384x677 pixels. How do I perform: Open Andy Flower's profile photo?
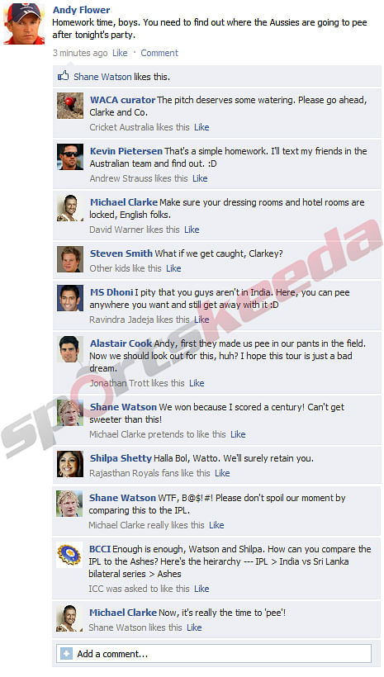[24, 23]
